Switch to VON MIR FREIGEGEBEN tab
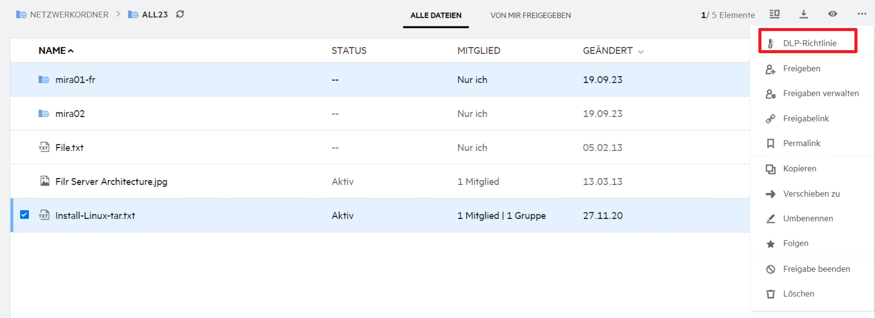875x318 pixels. pos(530,15)
